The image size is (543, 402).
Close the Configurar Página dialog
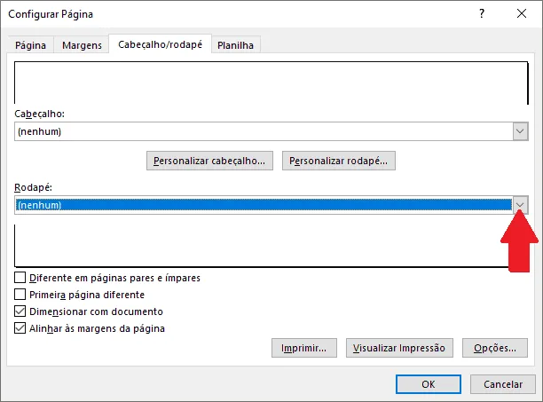pos(522,14)
